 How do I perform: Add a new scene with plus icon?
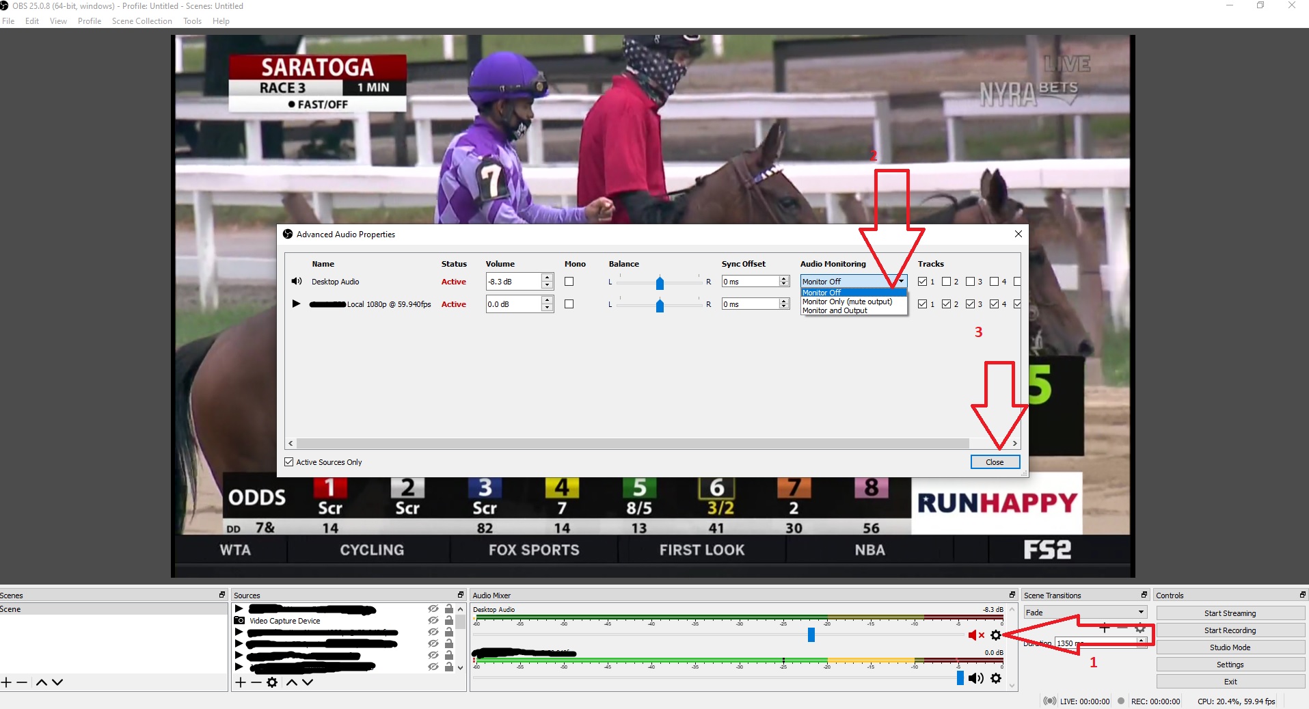pos(6,682)
